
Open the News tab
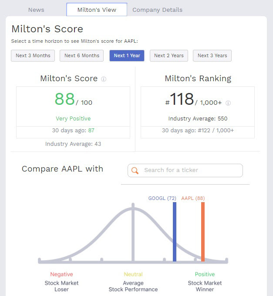(x=36, y=10)
